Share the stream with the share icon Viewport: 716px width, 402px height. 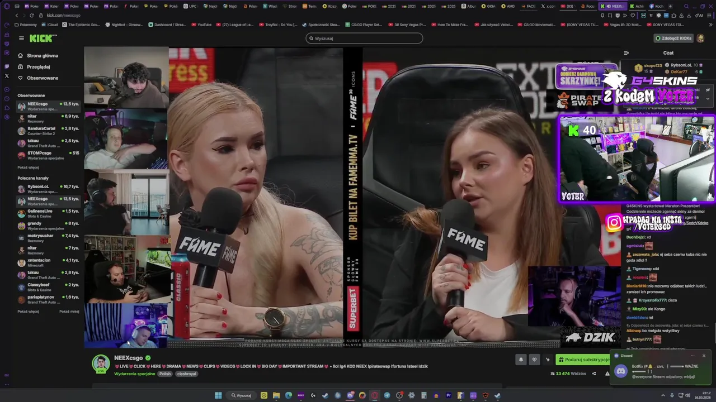[594, 374]
